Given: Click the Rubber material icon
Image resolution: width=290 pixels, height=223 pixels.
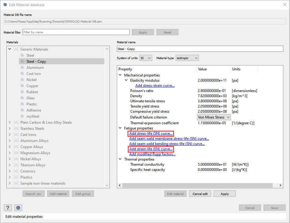Looking at the screenshot, I should 22,92.
